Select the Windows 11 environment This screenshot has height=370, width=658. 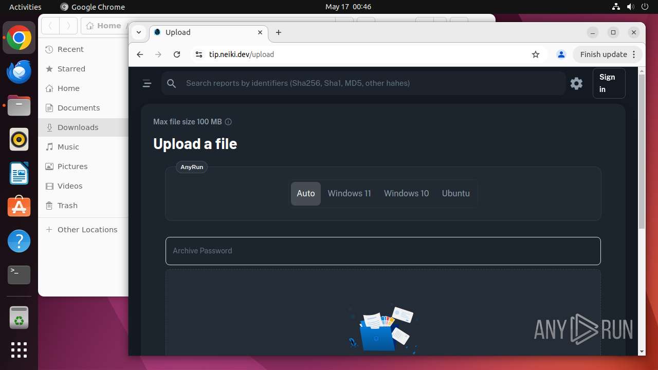click(350, 194)
